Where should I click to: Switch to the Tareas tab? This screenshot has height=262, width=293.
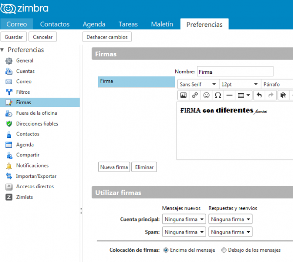coord(128,24)
